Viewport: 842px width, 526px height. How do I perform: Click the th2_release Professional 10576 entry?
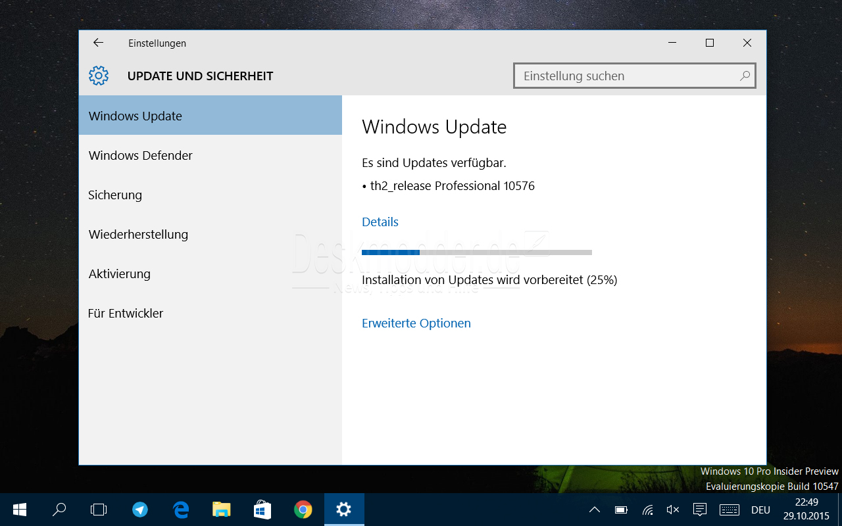tap(449, 186)
